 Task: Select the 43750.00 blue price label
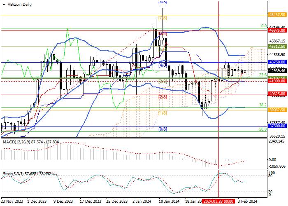pyautogui.click(x=277, y=62)
